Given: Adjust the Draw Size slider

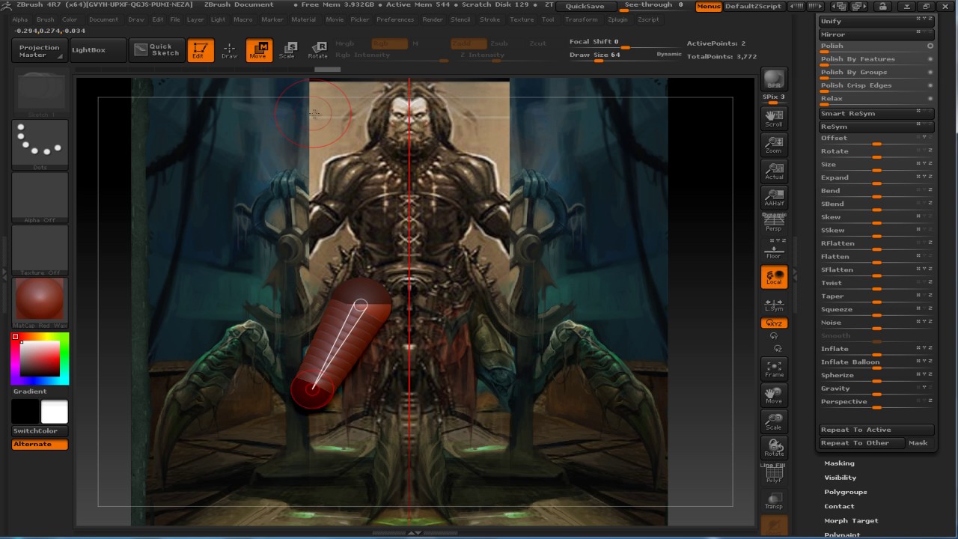Looking at the screenshot, I should point(624,55).
